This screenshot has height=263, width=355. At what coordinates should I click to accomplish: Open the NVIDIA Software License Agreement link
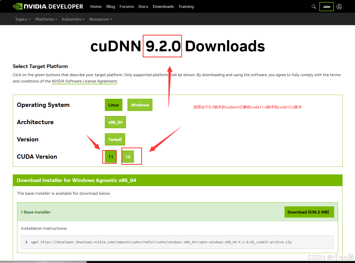pyautogui.click(x=84, y=81)
